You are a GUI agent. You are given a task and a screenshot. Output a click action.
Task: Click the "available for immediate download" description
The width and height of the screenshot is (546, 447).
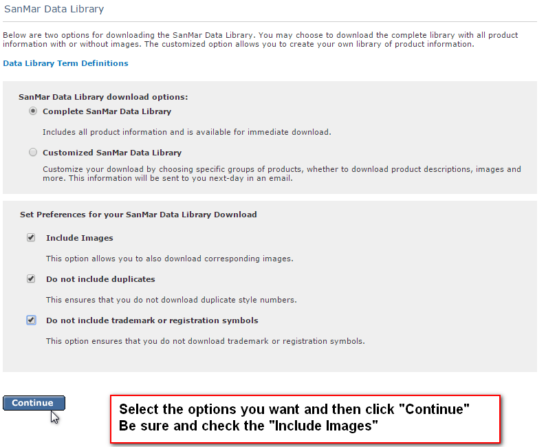[186, 132]
